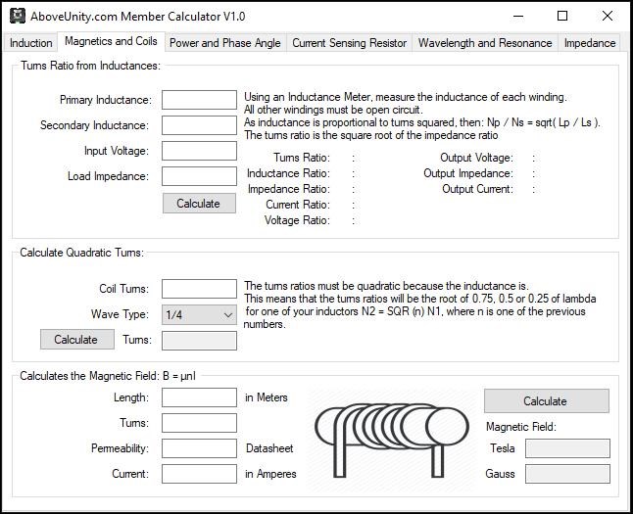Click the 'Current Ratio:' result label
The image size is (633, 514).
(x=298, y=205)
